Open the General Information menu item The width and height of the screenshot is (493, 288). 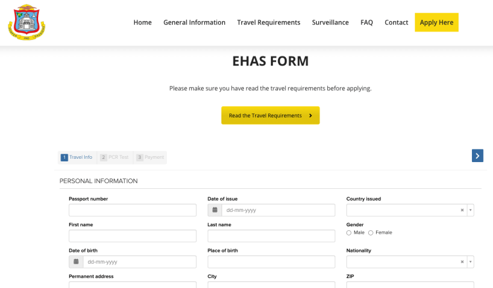[194, 22]
